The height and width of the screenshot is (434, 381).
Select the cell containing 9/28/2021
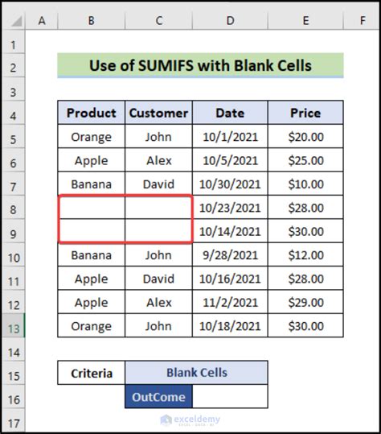[x=230, y=254]
